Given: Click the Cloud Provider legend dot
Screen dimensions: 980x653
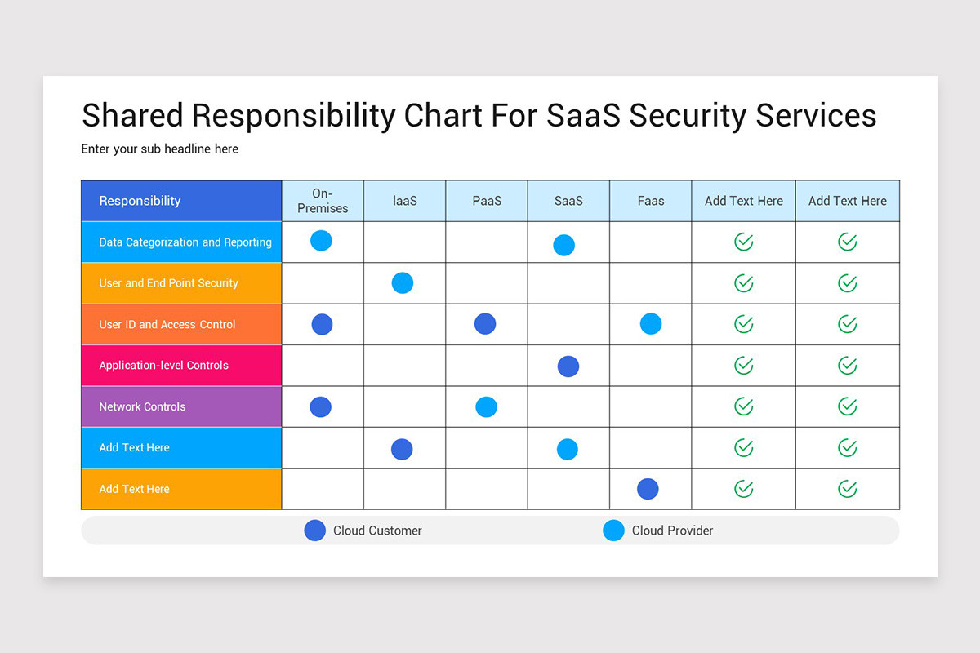Looking at the screenshot, I should tap(613, 531).
